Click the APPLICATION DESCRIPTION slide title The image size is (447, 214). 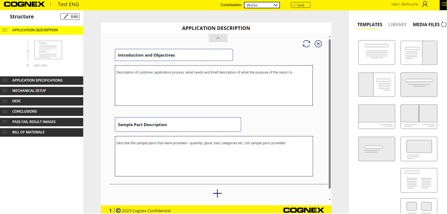click(x=216, y=28)
